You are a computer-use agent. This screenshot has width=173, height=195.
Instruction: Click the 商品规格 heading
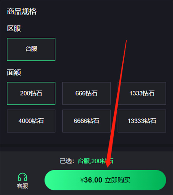click(22, 11)
